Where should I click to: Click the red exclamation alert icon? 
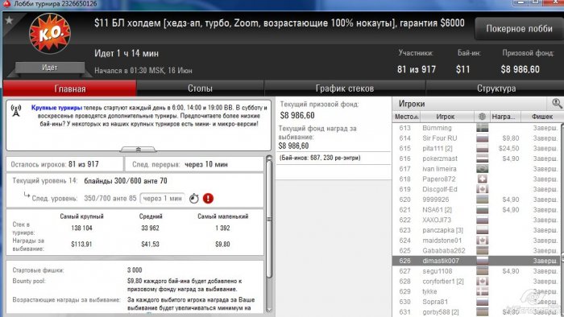pos(208,198)
